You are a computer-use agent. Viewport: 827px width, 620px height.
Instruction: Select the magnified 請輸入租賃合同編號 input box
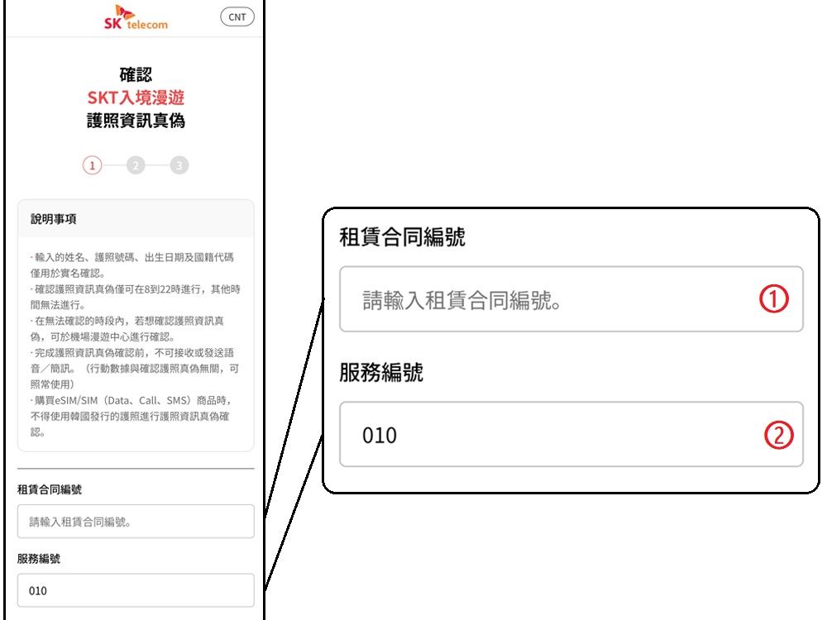[571, 297]
